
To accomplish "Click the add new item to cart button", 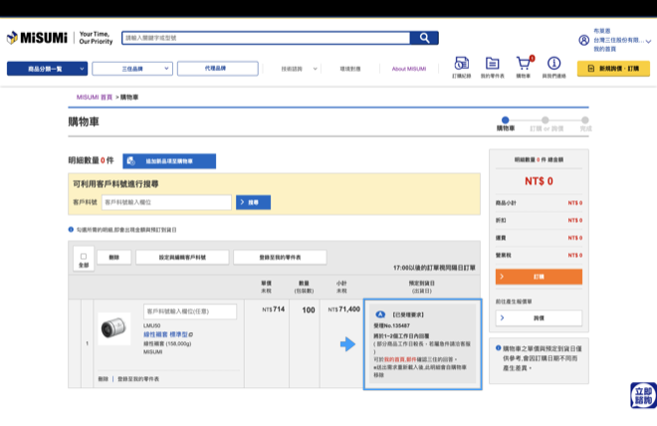I will point(169,161).
